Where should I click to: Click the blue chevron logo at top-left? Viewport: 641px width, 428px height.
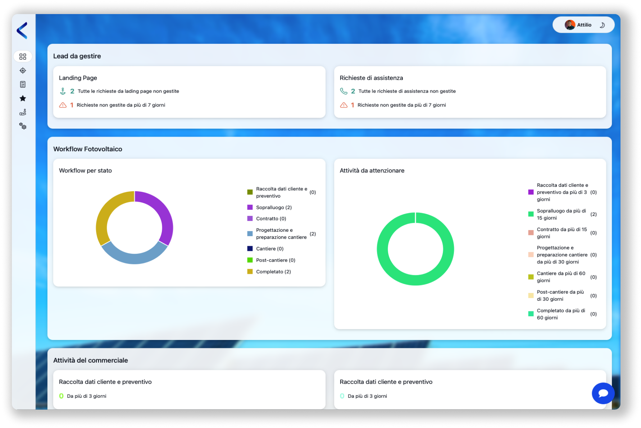[x=22, y=31]
